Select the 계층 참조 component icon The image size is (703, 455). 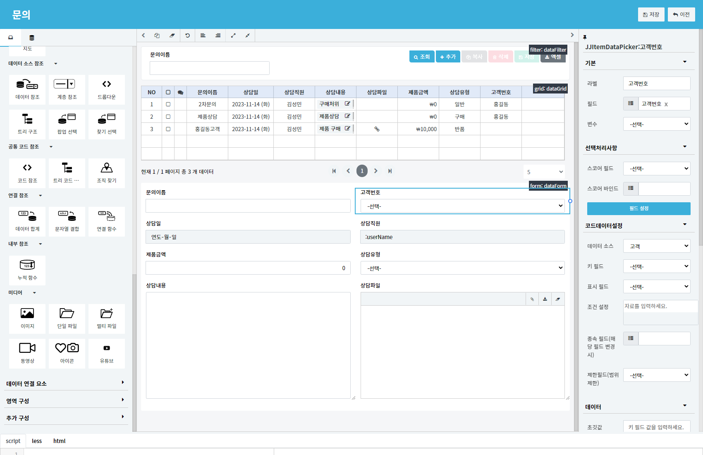tap(67, 89)
